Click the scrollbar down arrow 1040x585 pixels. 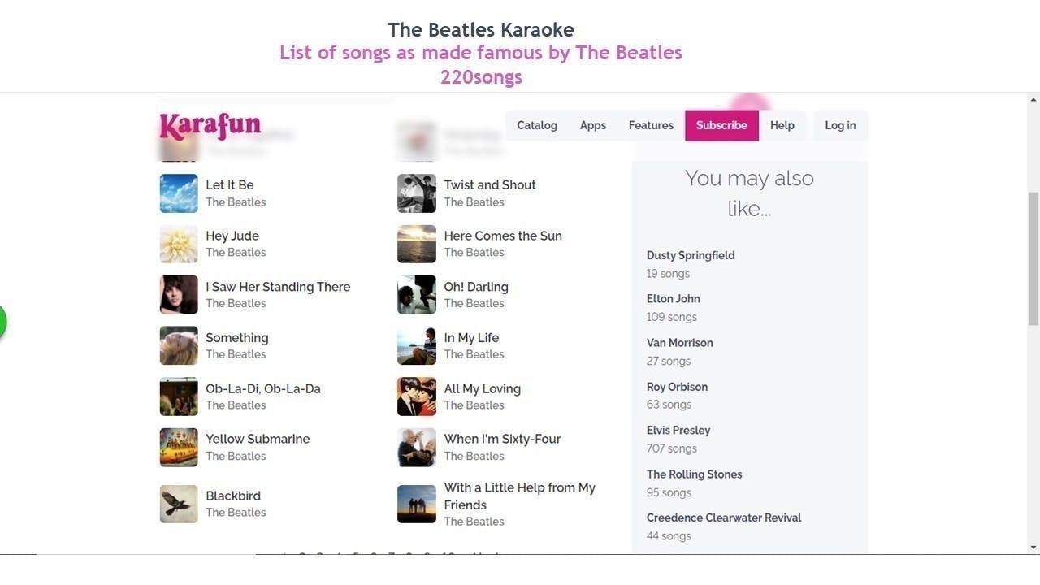(x=1033, y=548)
